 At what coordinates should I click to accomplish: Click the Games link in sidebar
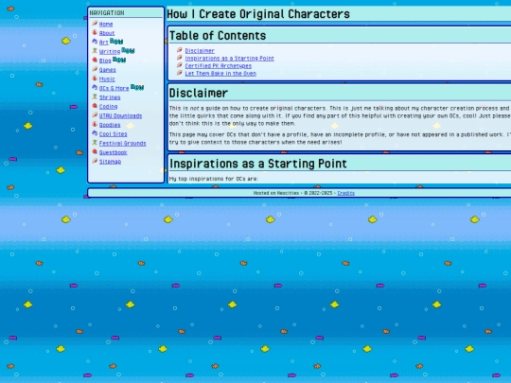coord(107,70)
